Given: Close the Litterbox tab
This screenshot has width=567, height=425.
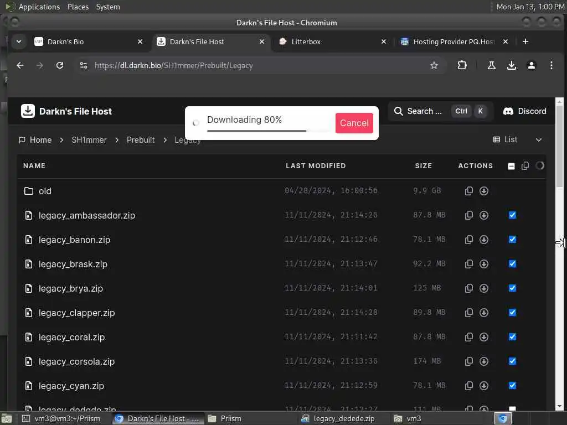Looking at the screenshot, I should 384,42.
